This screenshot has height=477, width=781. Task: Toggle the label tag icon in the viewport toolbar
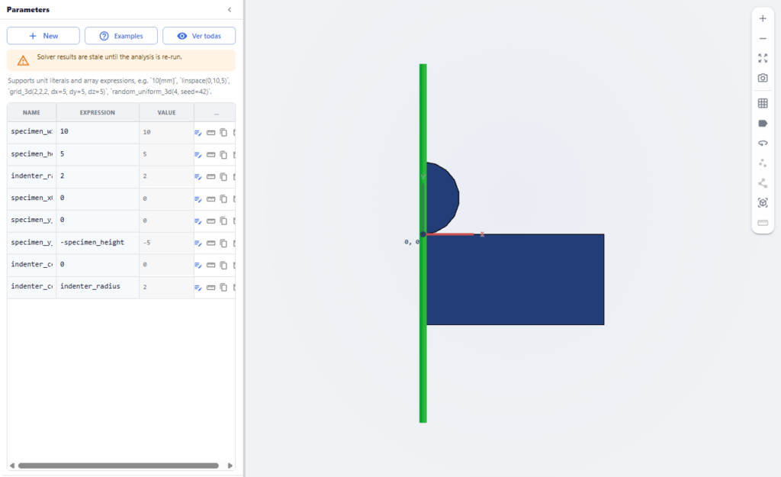[x=763, y=123]
